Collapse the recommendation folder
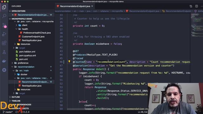Image resolution: width=203 pixels, height=114 pixels. pyautogui.click(x=26, y=67)
